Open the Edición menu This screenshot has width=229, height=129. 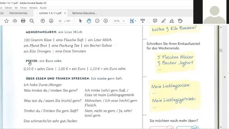(8, 8)
